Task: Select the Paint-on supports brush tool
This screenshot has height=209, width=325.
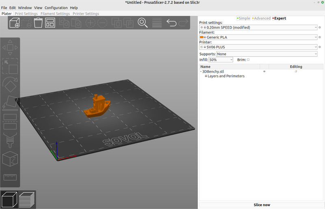Action: tap(10, 140)
